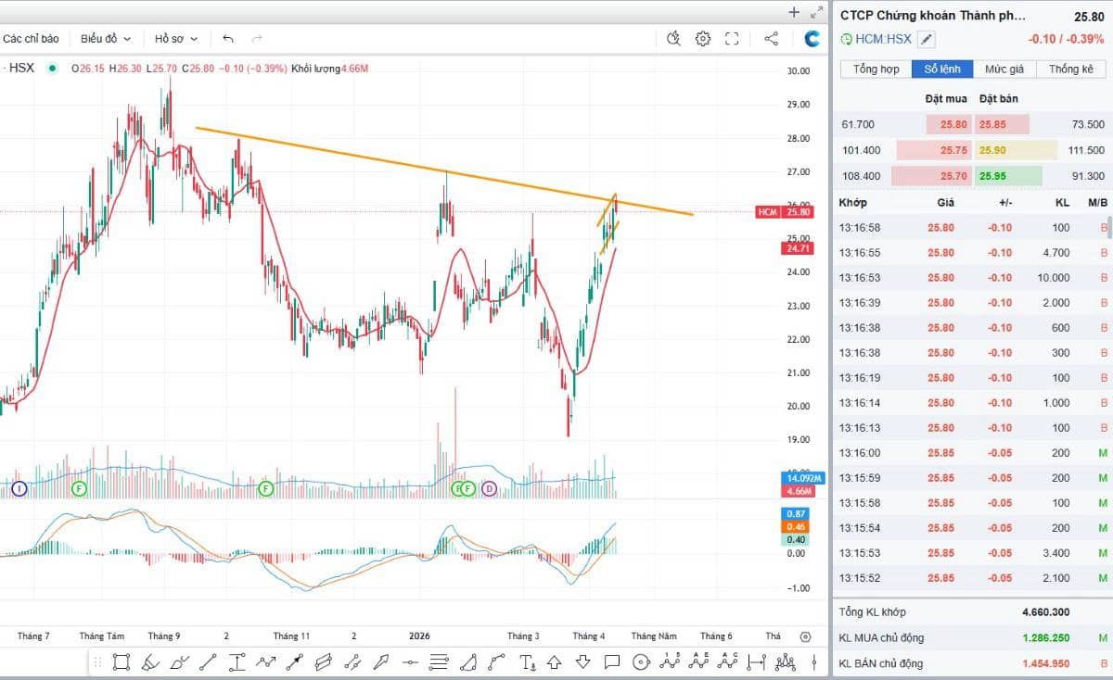Edit the HCM:HSX symbol with pencil icon
Image resolution: width=1113 pixels, height=680 pixels.
[x=927, y=39]
